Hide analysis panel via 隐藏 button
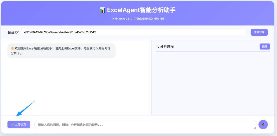277x136 pixels. pos(265,46)
